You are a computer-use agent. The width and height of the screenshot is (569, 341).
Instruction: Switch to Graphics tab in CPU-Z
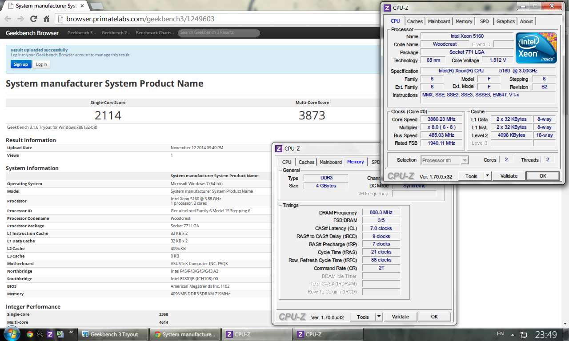(505, 21)
